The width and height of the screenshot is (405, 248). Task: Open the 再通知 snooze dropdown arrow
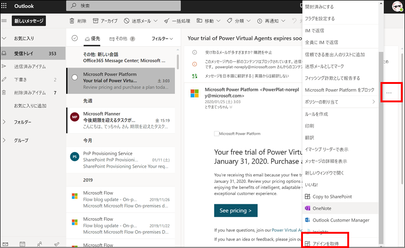[284, 21]
